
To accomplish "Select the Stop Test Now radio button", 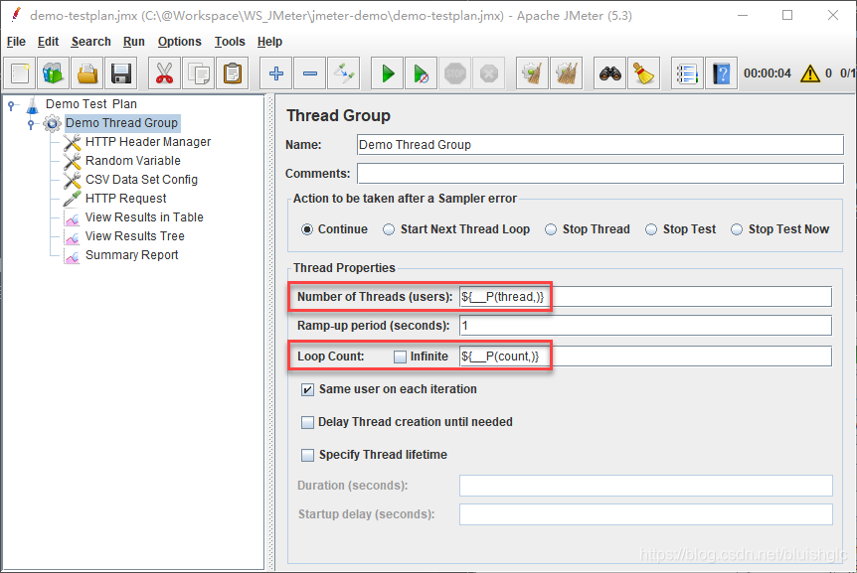I will (x=737, y=229).
